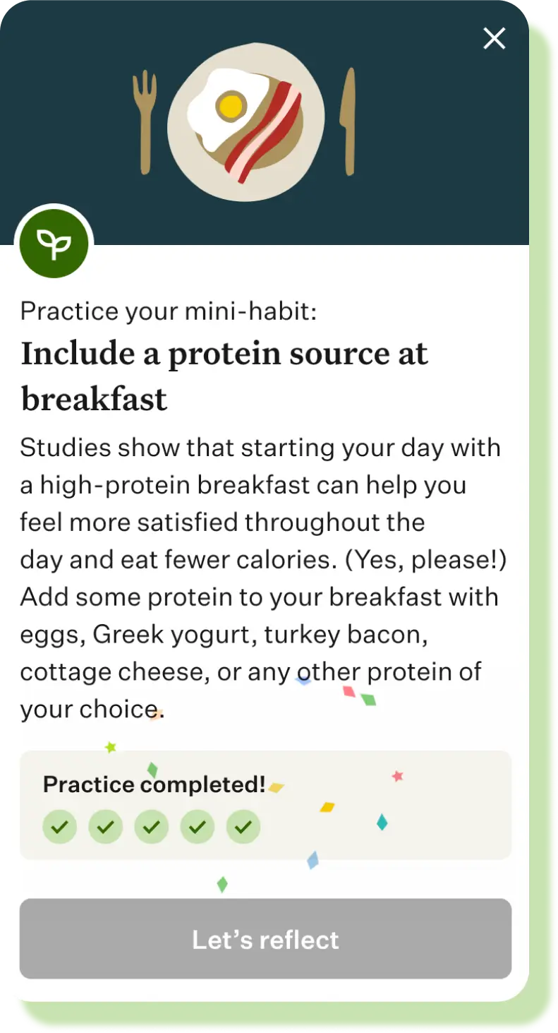Click the knife icon in the header
This screenshot has width=558, height=1033.
(x=348, y=120)
